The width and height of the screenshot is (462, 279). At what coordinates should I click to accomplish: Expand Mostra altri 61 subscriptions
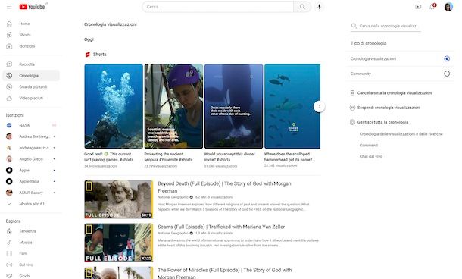(31, 204)
